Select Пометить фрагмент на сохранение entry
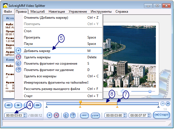 coord(59,64)
